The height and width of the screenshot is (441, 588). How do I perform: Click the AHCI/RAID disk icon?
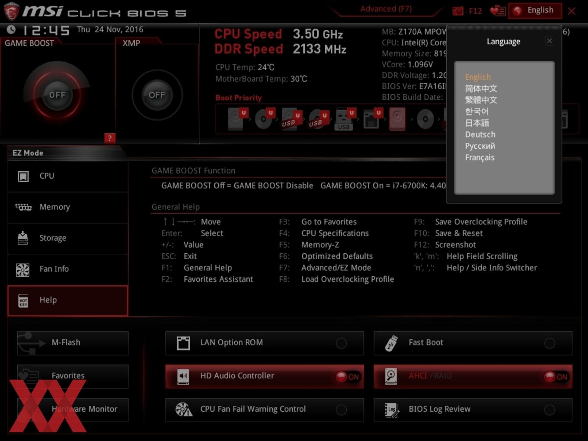pyautogui.click(x=391, y=377)
